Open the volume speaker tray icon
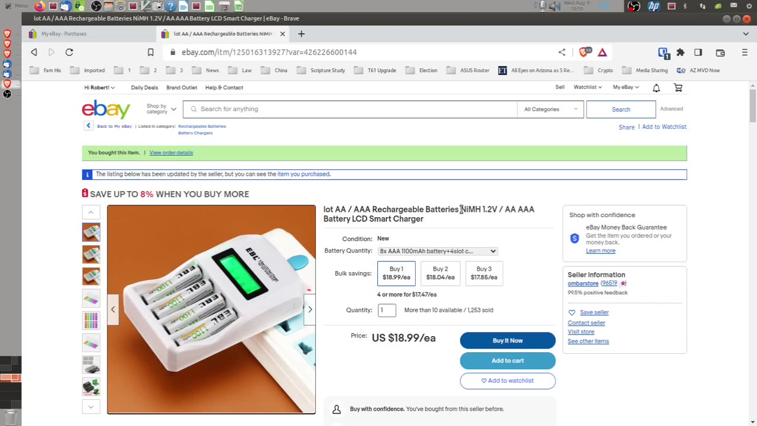This screenshot has height=426, width=757. [554, 6]
